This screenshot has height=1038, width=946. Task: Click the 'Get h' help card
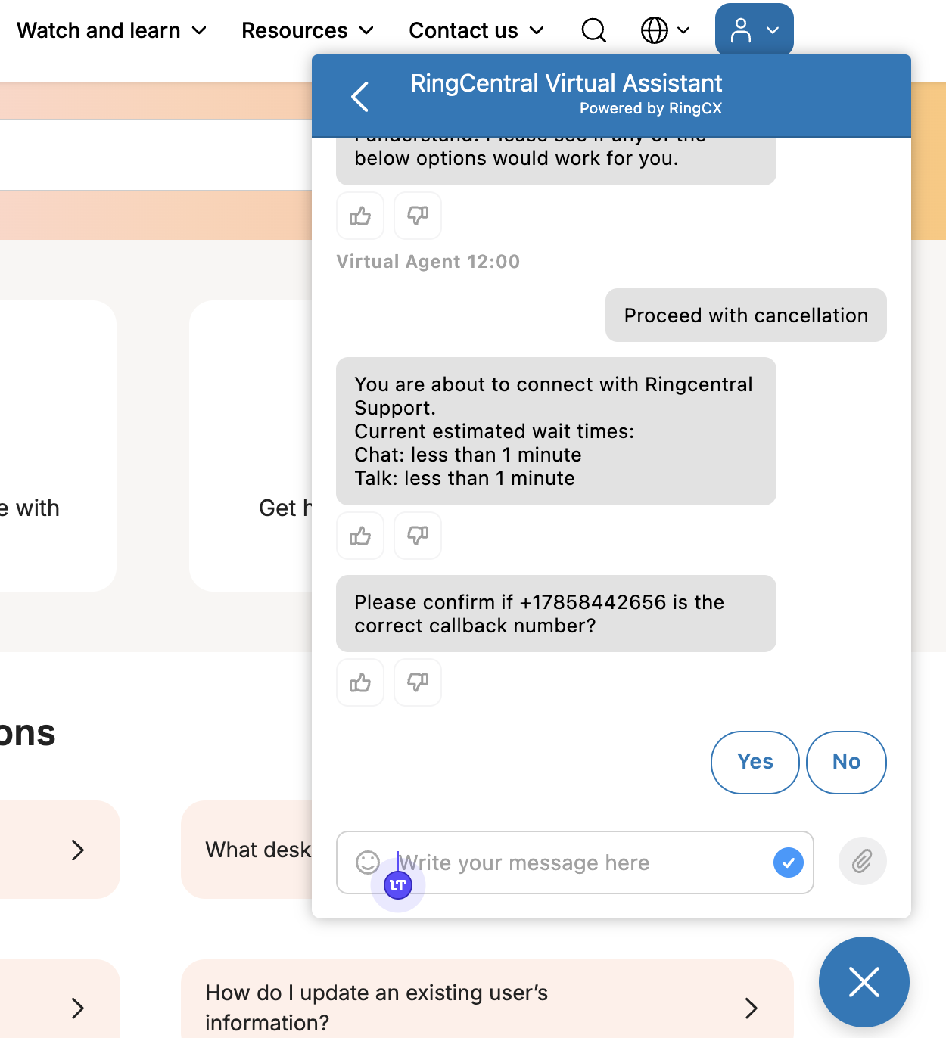click(251, 446)
